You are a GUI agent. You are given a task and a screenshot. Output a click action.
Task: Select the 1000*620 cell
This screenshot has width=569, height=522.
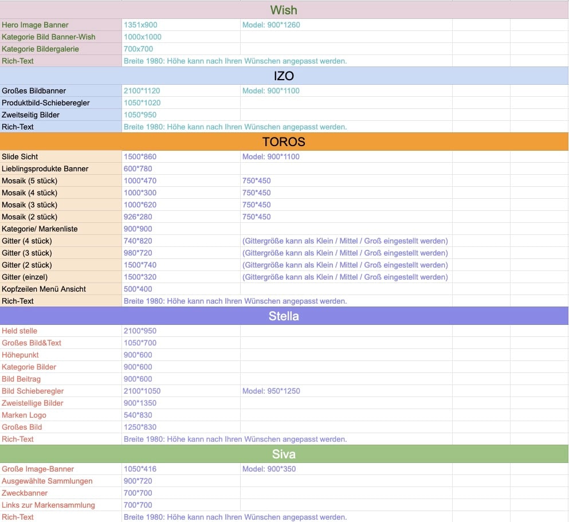[x=180, y=204]
